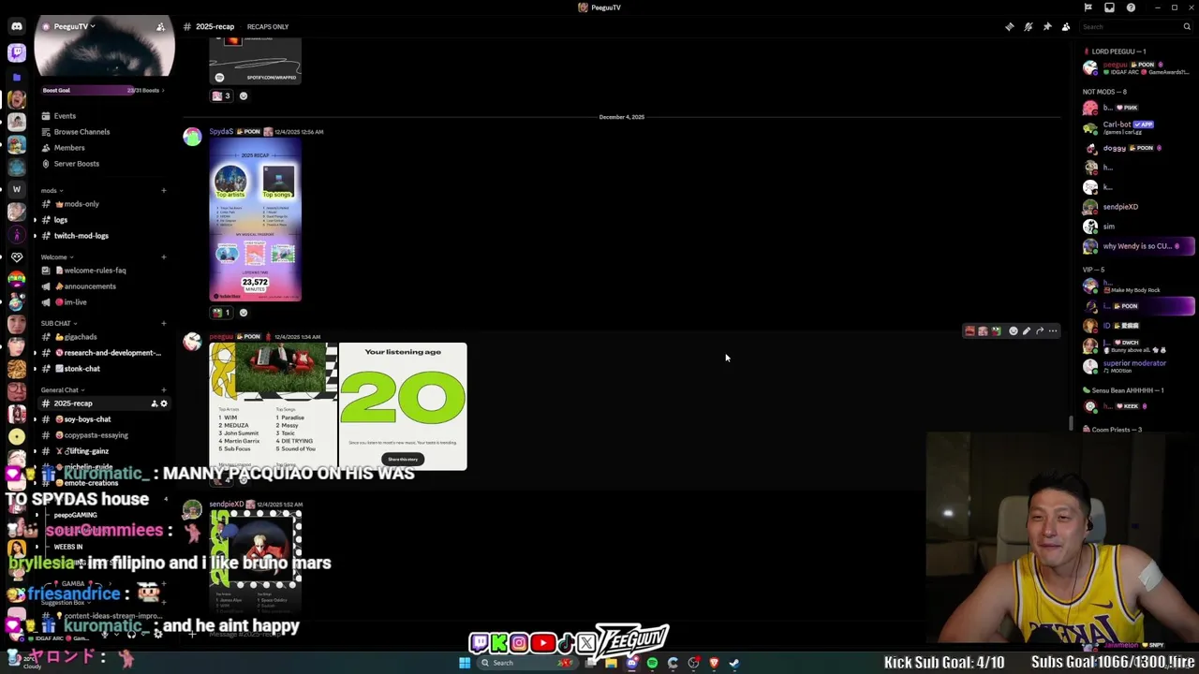Open File Explorer from the taskbar

611,663
